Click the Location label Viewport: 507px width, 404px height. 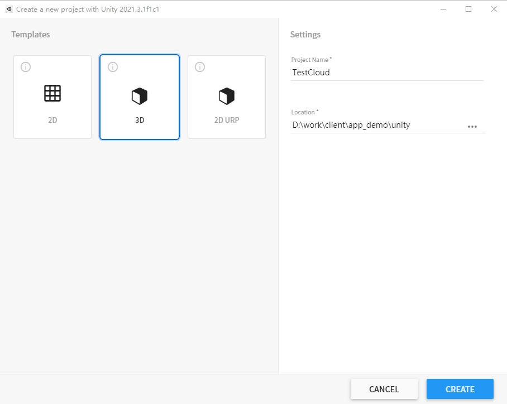[x=304, y=112]
